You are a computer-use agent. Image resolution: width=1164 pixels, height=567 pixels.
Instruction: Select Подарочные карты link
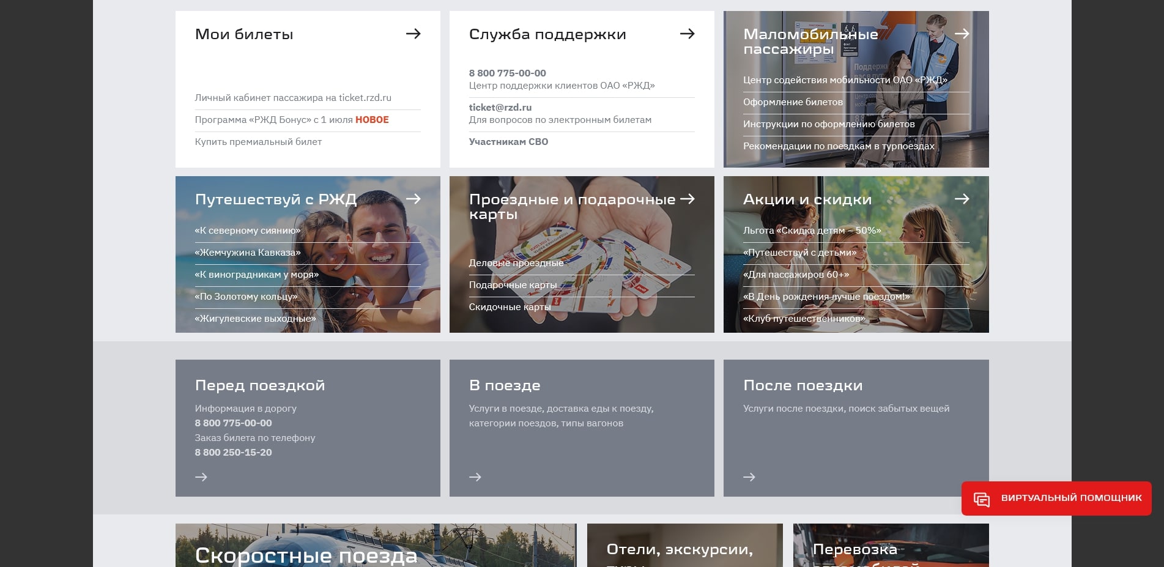point(513,285)
